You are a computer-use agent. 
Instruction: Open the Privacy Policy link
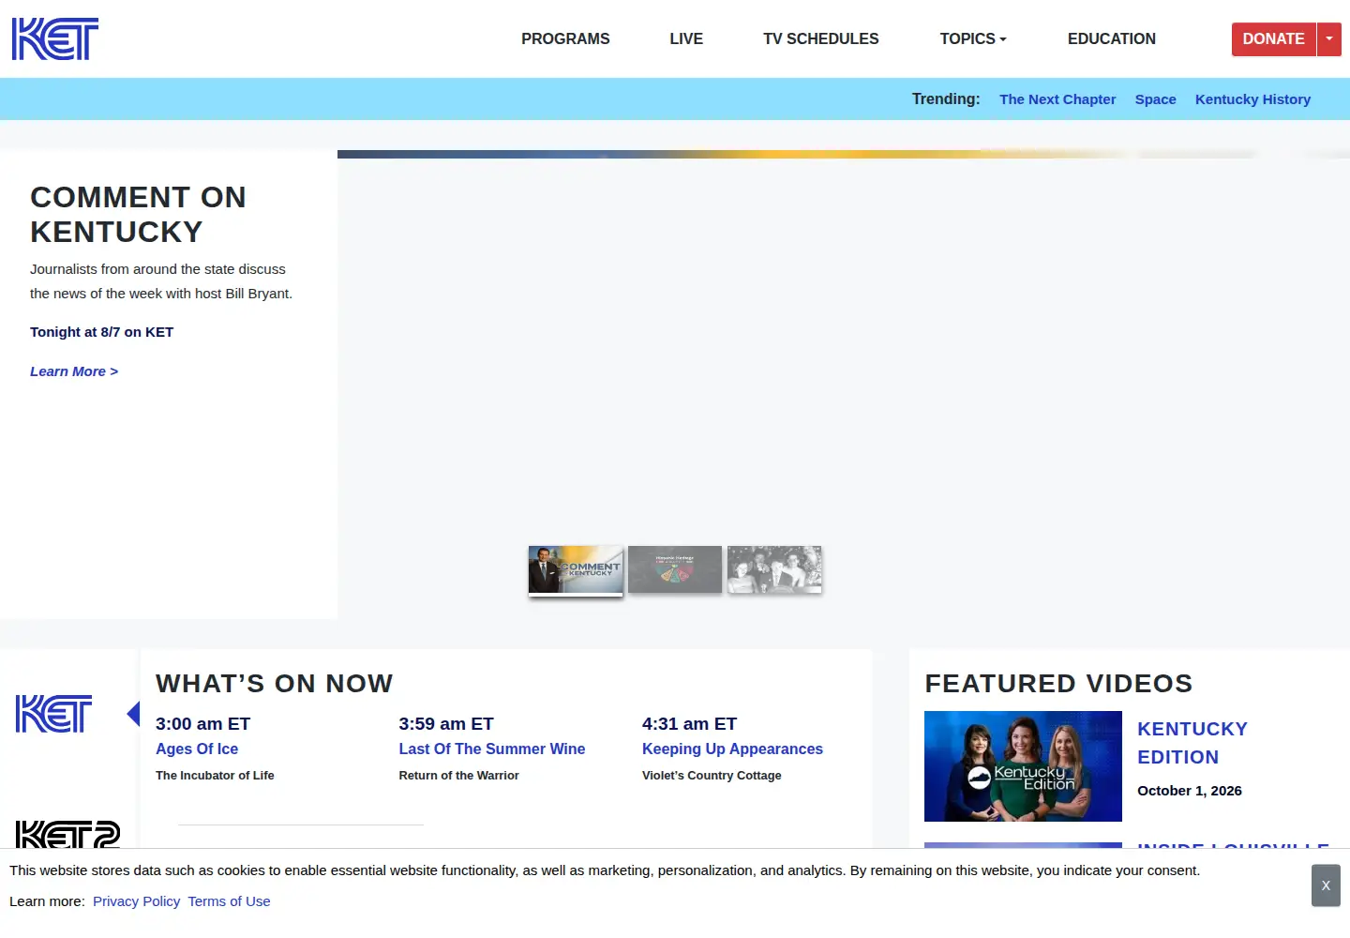[x=136, y=901]
